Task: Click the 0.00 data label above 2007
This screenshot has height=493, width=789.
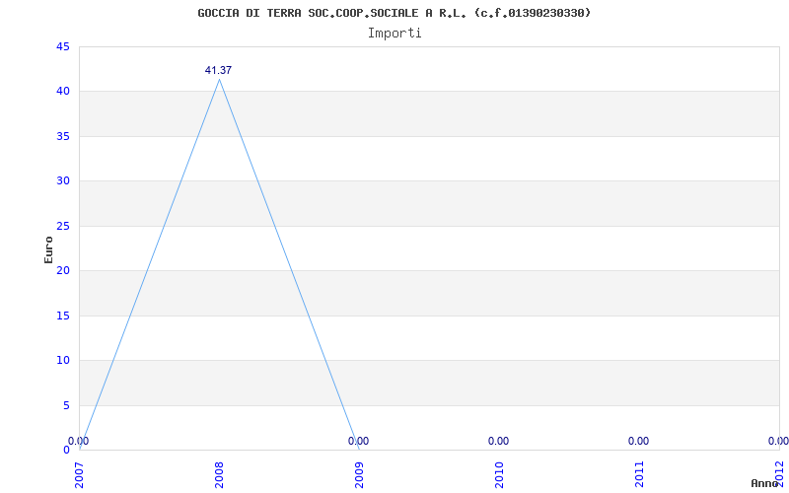Action: click(x=79, y=441)
